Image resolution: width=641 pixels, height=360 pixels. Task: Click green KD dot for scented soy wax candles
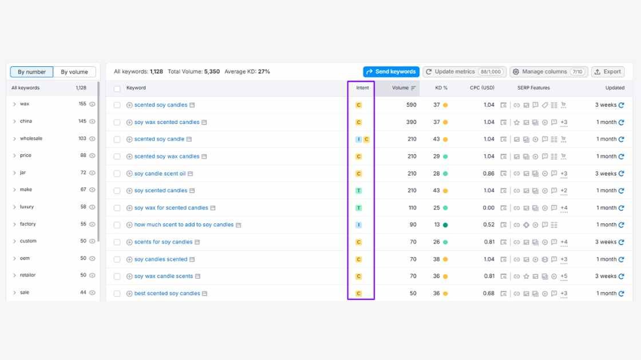446,157
